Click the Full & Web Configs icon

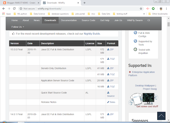coord(135,32)
